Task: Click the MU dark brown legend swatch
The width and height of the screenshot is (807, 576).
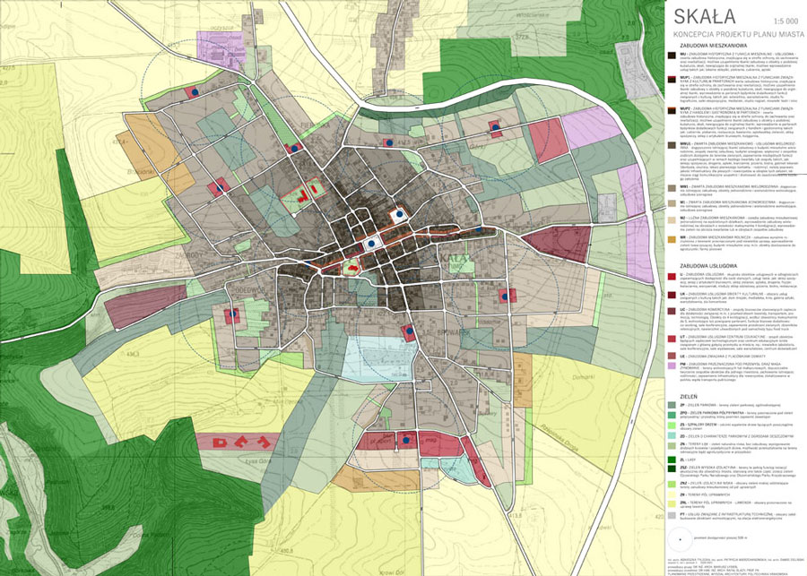Action: [x=672, y=56]
